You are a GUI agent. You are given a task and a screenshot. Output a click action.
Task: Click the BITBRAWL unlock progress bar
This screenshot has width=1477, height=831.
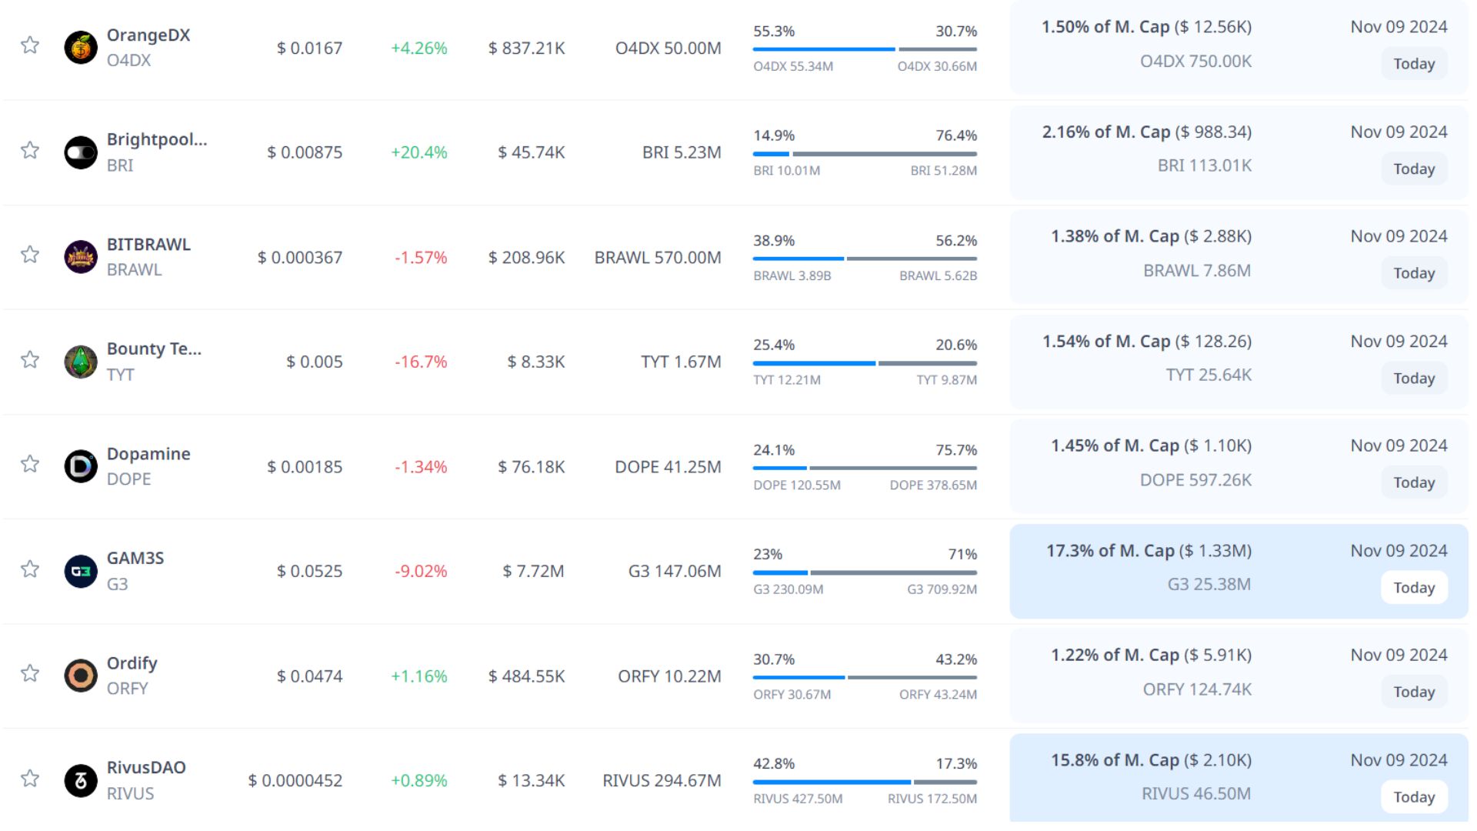(x=865, y=259)
